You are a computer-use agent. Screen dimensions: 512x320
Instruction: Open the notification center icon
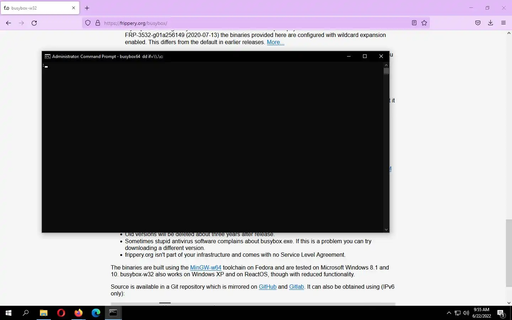pos(501,313)
